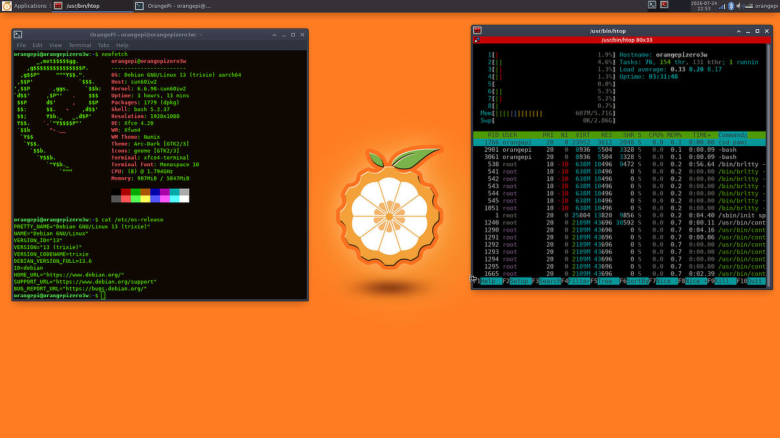This screenshot has height=438, width=780.
Task: Open the volume speaker icon
Action: [x=739, y=5]
